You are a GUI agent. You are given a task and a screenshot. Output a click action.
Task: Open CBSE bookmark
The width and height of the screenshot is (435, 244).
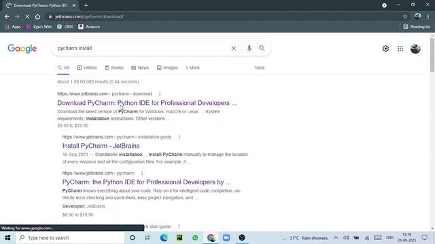point(65,26)
